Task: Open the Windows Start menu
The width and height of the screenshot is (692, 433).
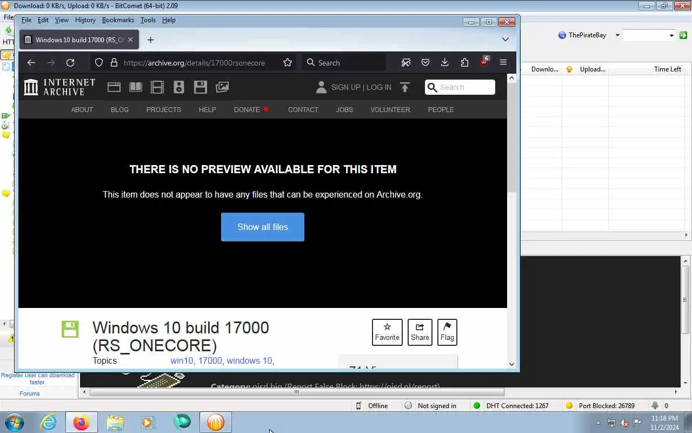Action: click(14, 422)
